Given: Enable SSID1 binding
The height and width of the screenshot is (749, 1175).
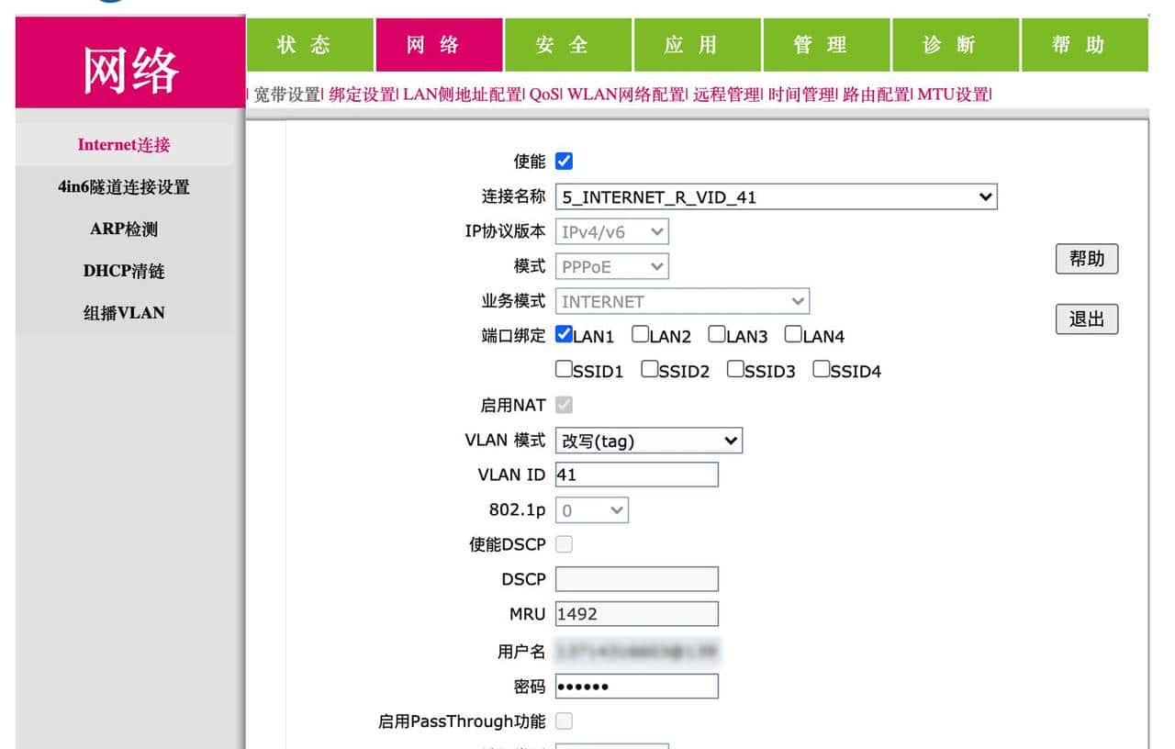Looking at the screenshot, I should pyautogui.click(x=564, y=369).
